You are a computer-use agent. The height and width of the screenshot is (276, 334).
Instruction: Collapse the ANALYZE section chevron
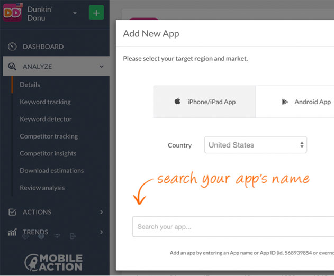[102, 67]
